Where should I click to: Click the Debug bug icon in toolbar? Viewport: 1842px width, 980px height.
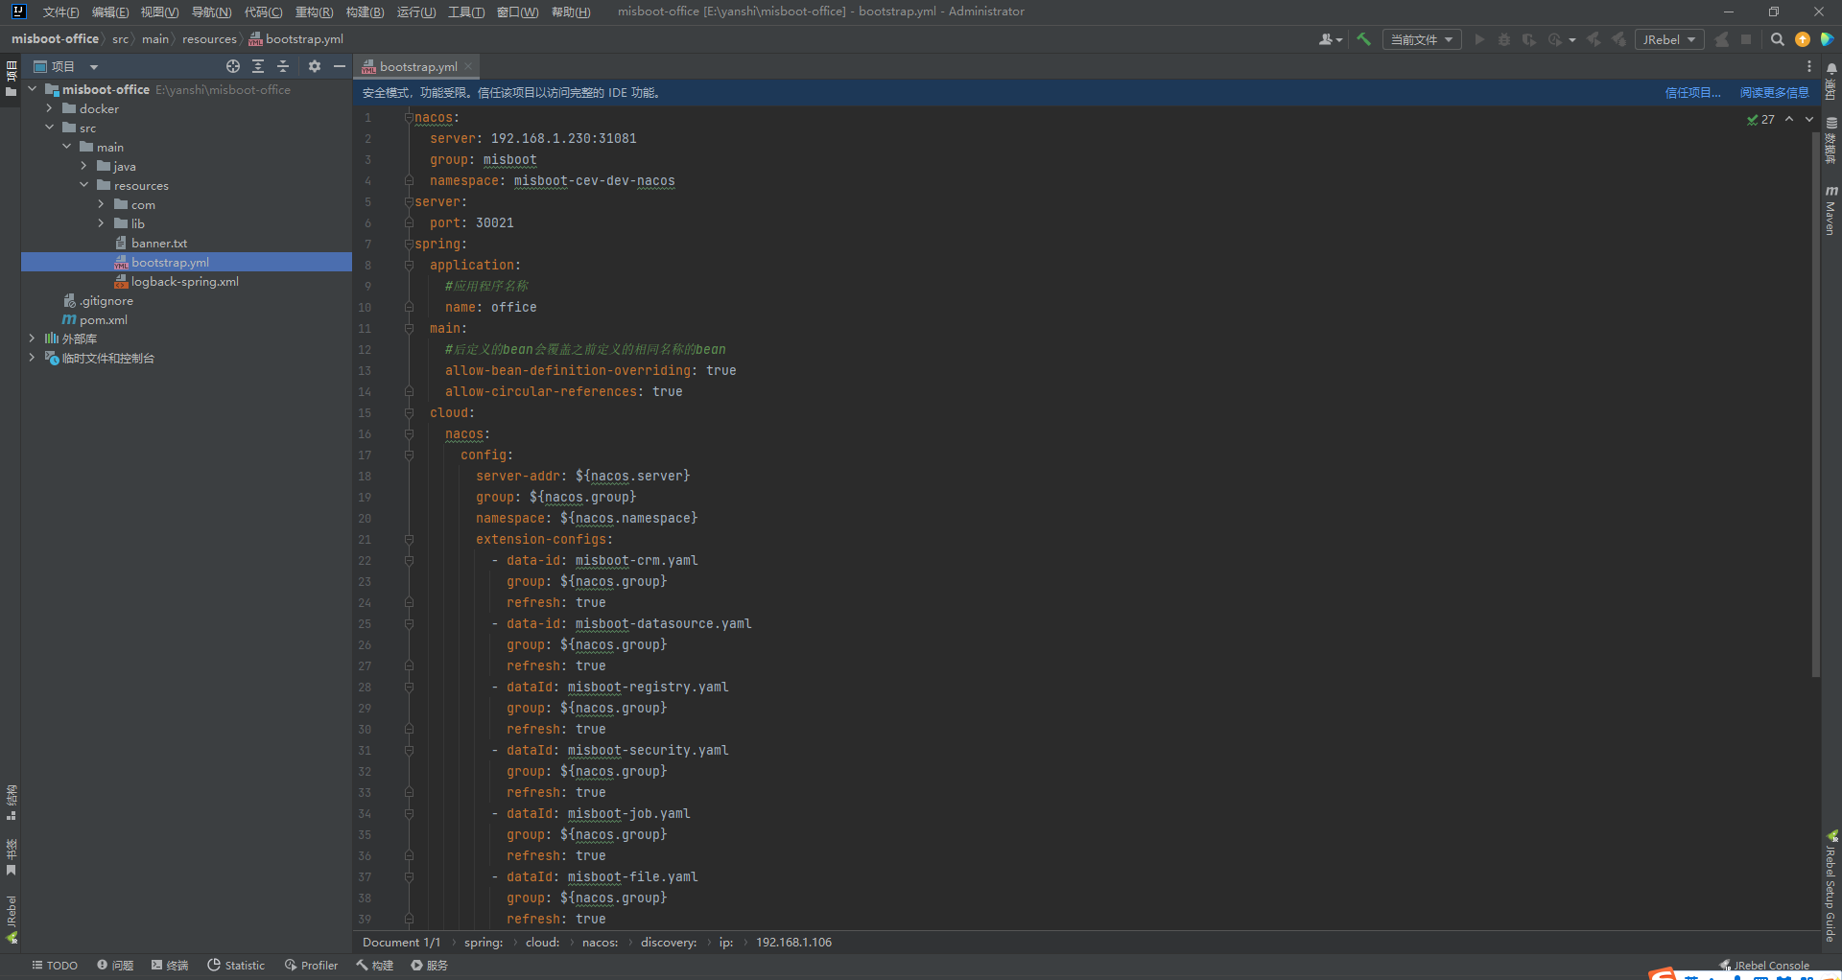coord(1504,39)
